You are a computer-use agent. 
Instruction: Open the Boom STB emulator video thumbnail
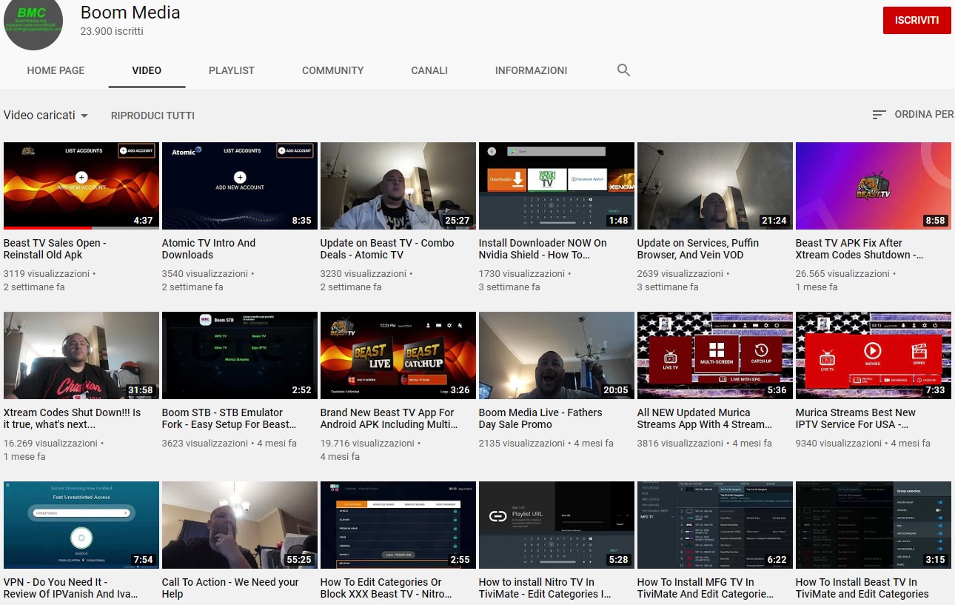(240, 355)
